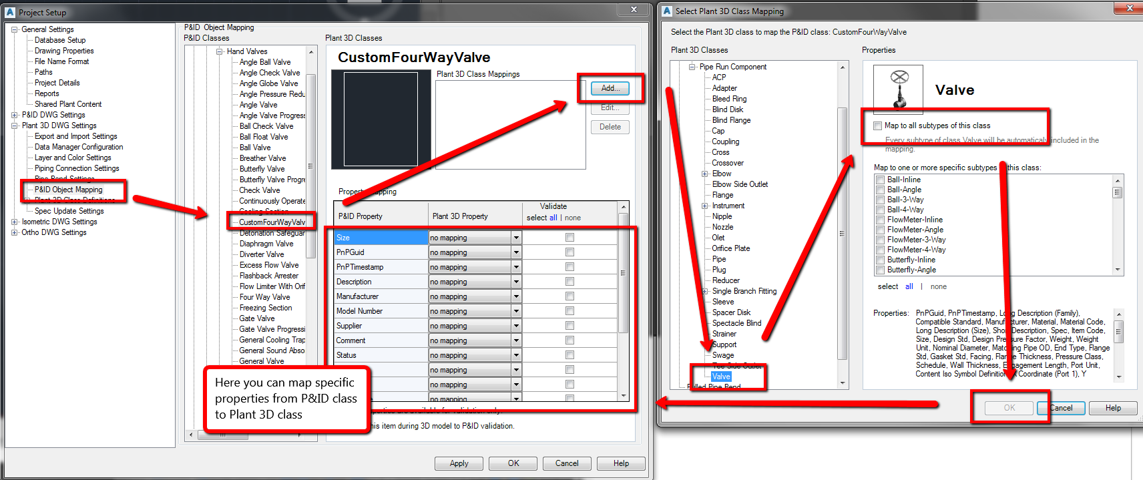Viewport: 1143px width, 480px height.
Task: Click Validate 'none' link
Action: (x=573, y=218)
